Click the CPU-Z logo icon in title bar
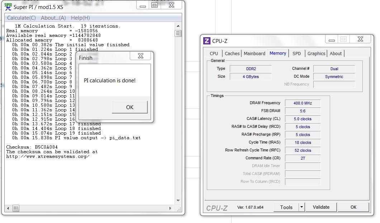This screenshot has width=380, height=223. coord(206,41)
